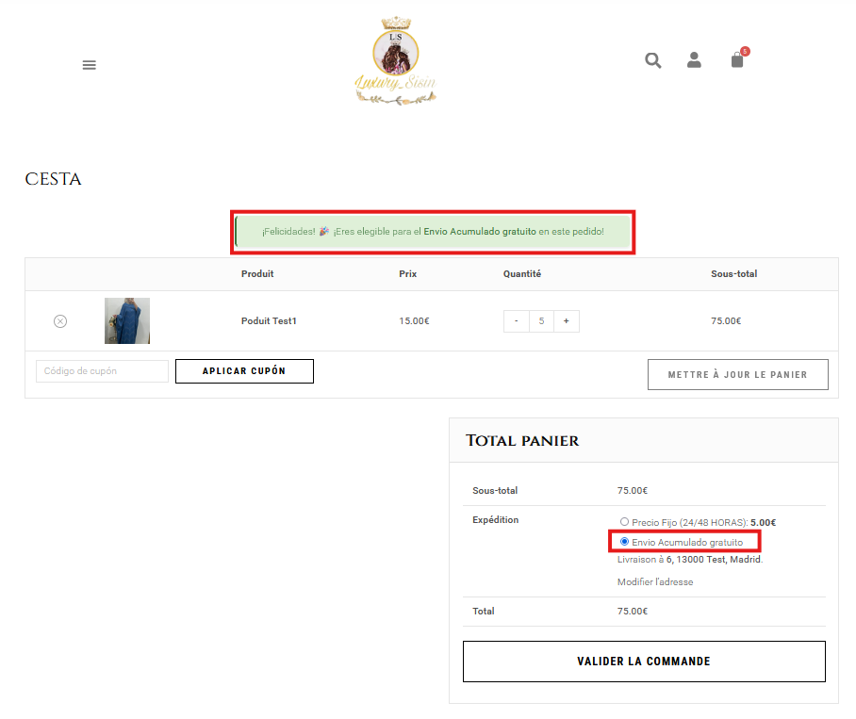Click the Modifier l'adresse link

coord(654,582)
